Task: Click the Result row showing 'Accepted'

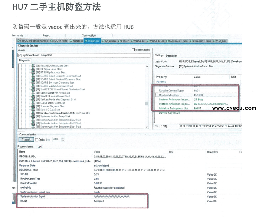Action: [x=129, y=201]
